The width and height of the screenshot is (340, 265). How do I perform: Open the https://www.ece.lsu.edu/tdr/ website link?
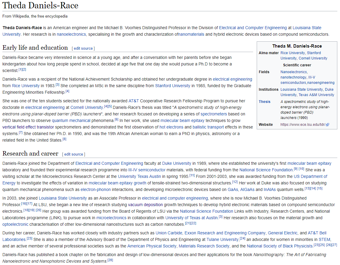click(303, 125)
